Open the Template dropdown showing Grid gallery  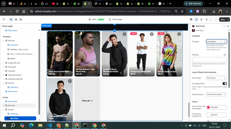[x=216, y=42]
